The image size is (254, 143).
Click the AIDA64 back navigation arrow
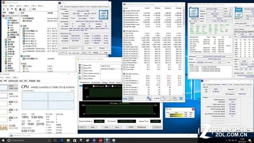pos(4,9)
